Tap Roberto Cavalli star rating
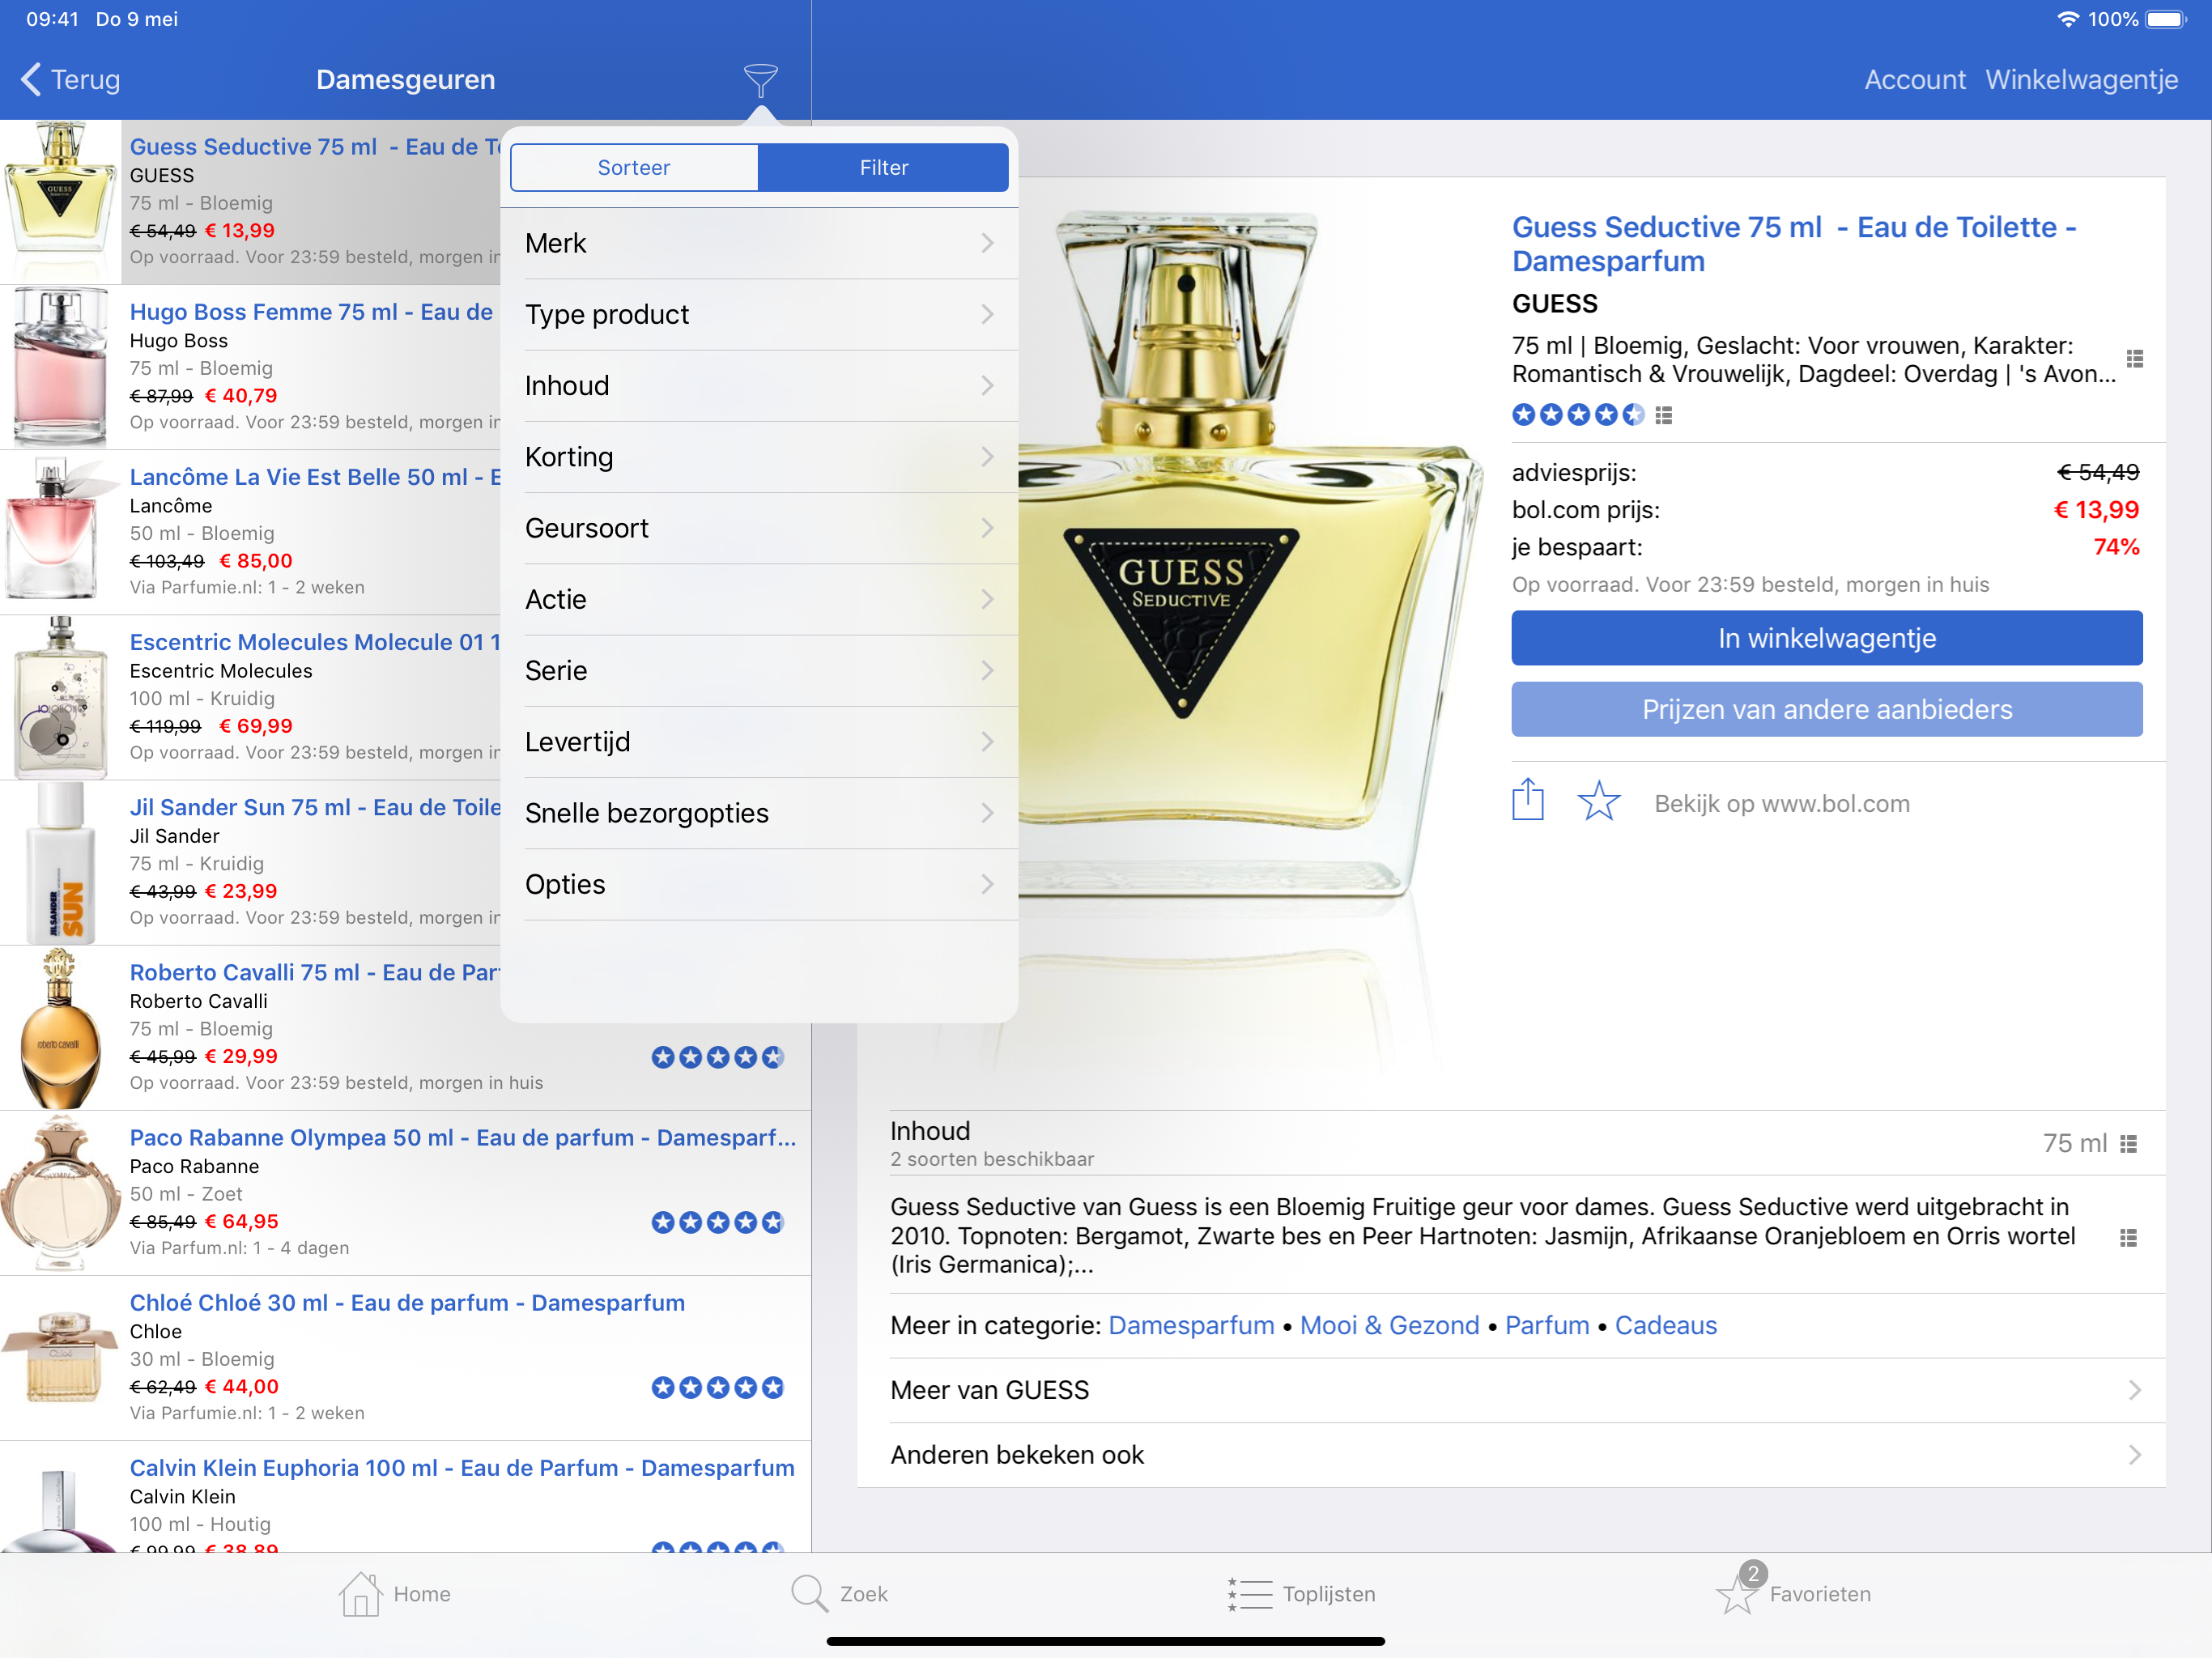Screen dimensions: 2212x1658 [717, 1057]
